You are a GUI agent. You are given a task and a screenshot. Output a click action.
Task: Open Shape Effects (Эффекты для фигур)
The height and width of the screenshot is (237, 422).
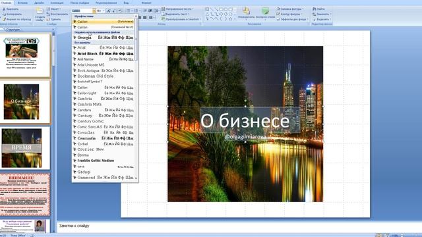coord(292,19)
